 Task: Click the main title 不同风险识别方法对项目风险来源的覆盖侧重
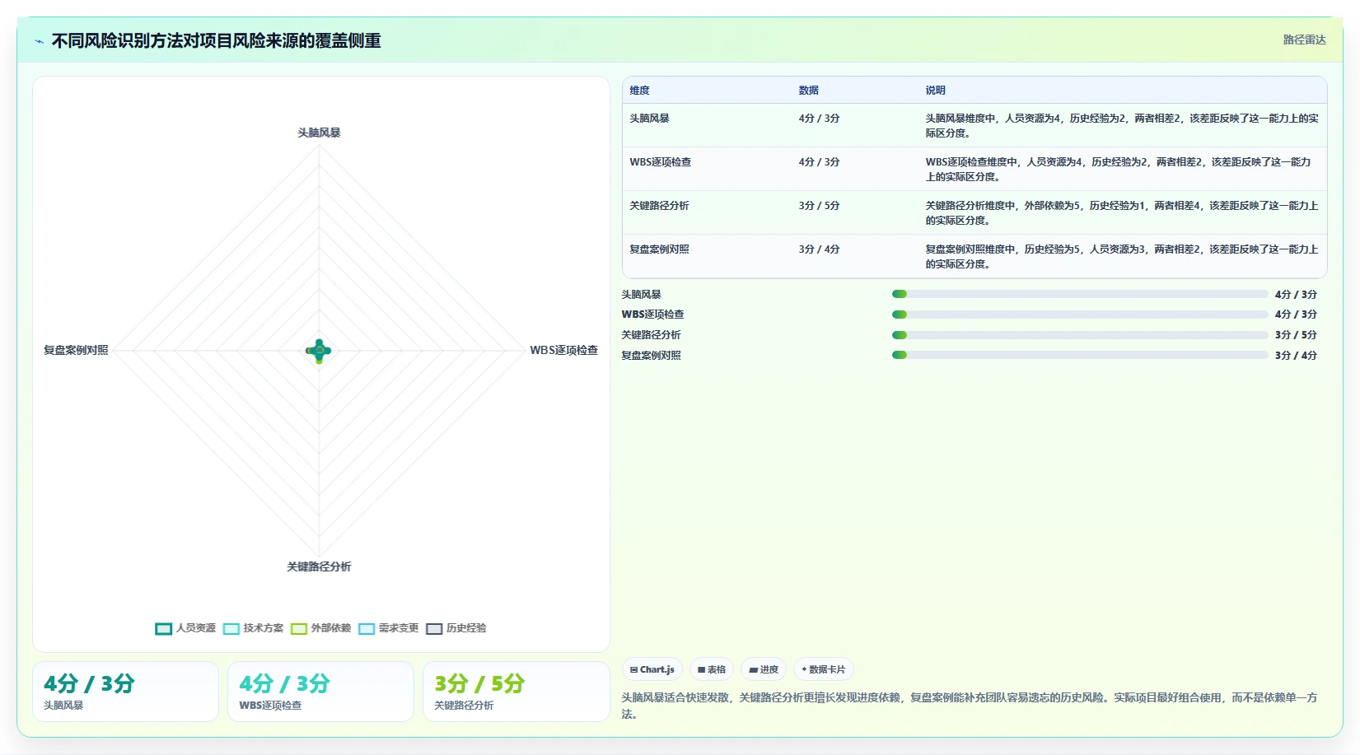point(216,40)
